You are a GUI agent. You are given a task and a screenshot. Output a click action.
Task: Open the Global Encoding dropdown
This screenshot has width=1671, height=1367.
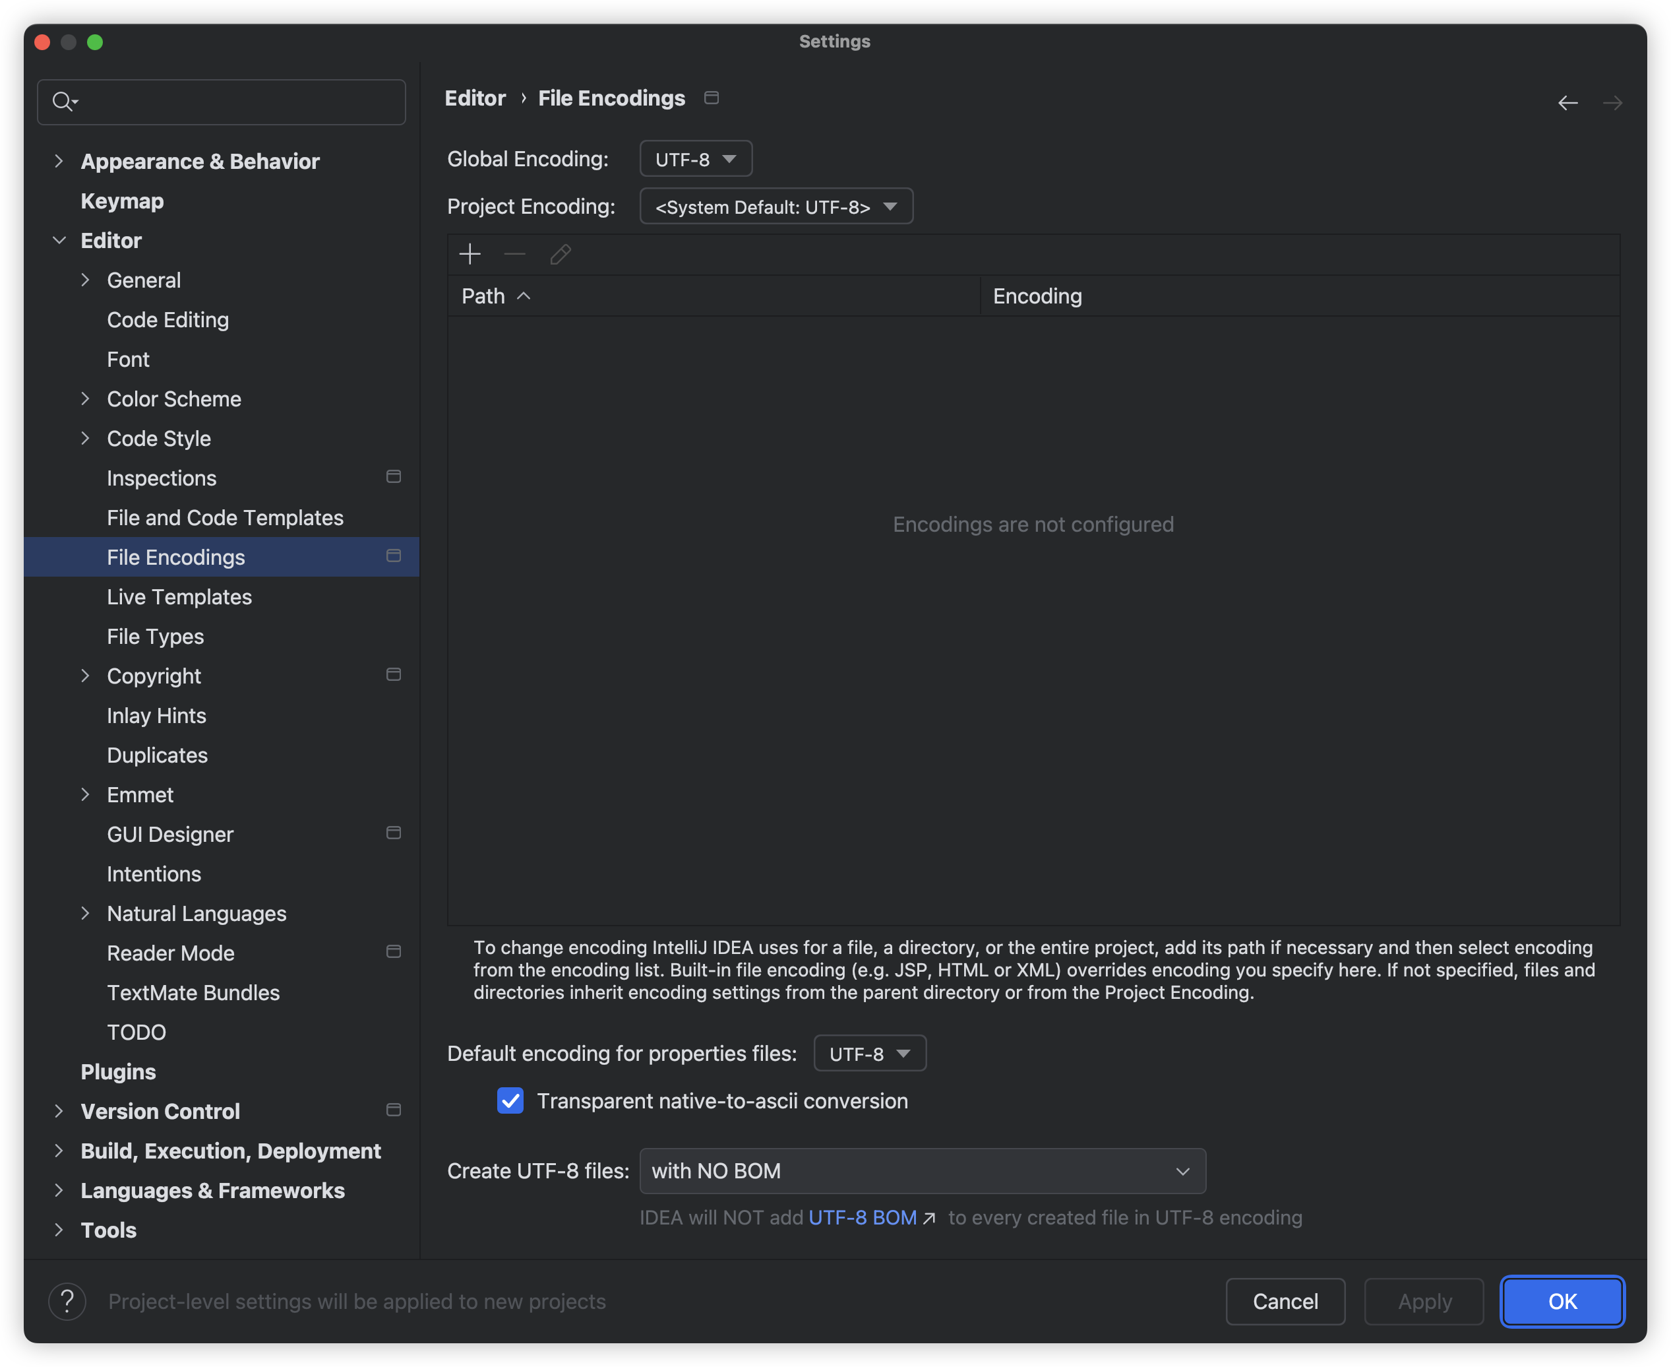696,159
